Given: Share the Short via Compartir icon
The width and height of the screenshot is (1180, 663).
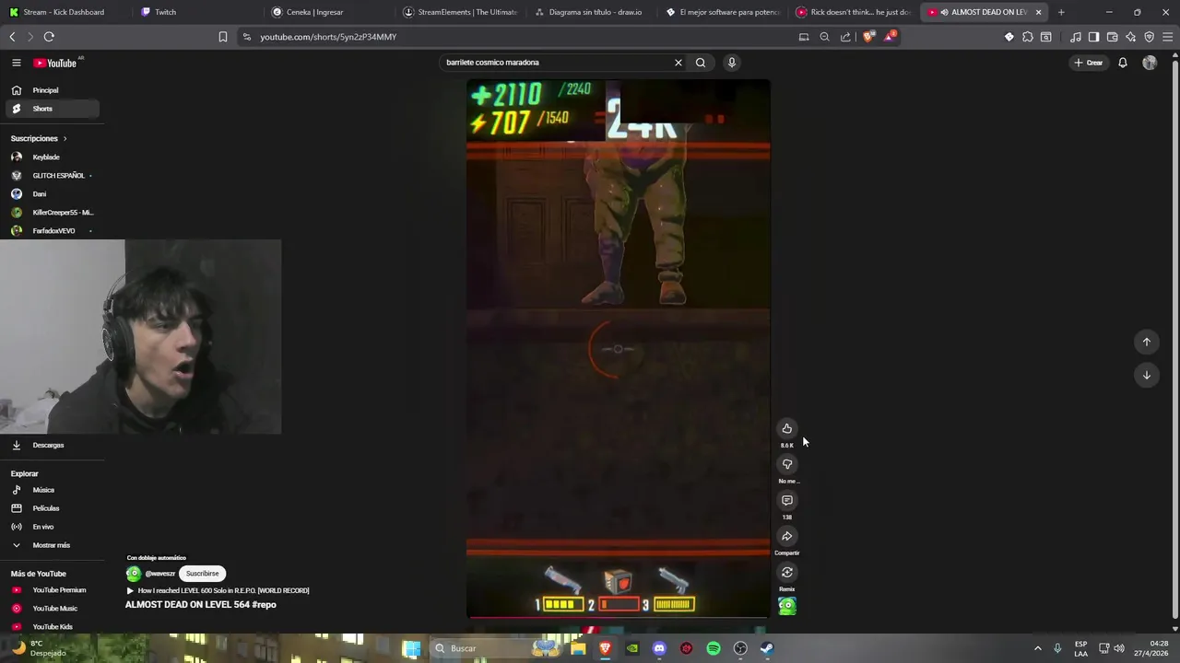Looking at the screenshot, I should [787, 536].
